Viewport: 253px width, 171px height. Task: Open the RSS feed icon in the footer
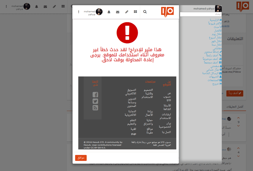[96, 108]
